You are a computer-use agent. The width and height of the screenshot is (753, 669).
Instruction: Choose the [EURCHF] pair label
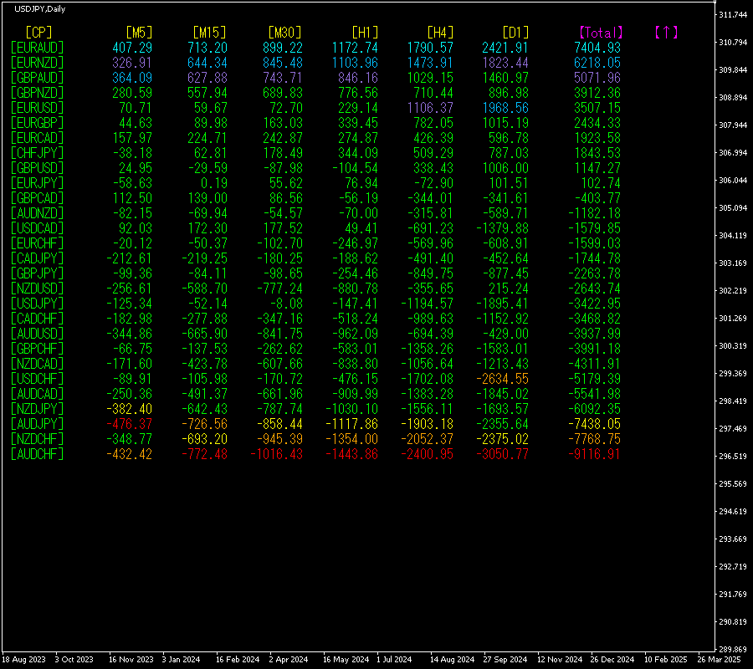coord(37,243)
